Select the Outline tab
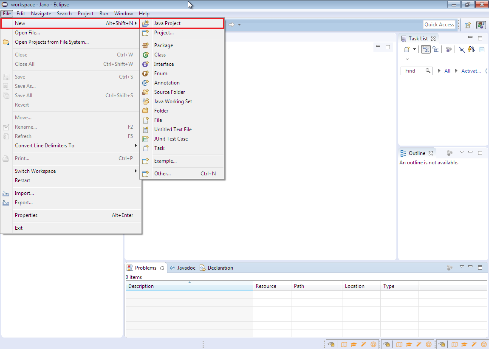Image resolution: width=489 pixels, height=349 pixels. click(417, 153)
